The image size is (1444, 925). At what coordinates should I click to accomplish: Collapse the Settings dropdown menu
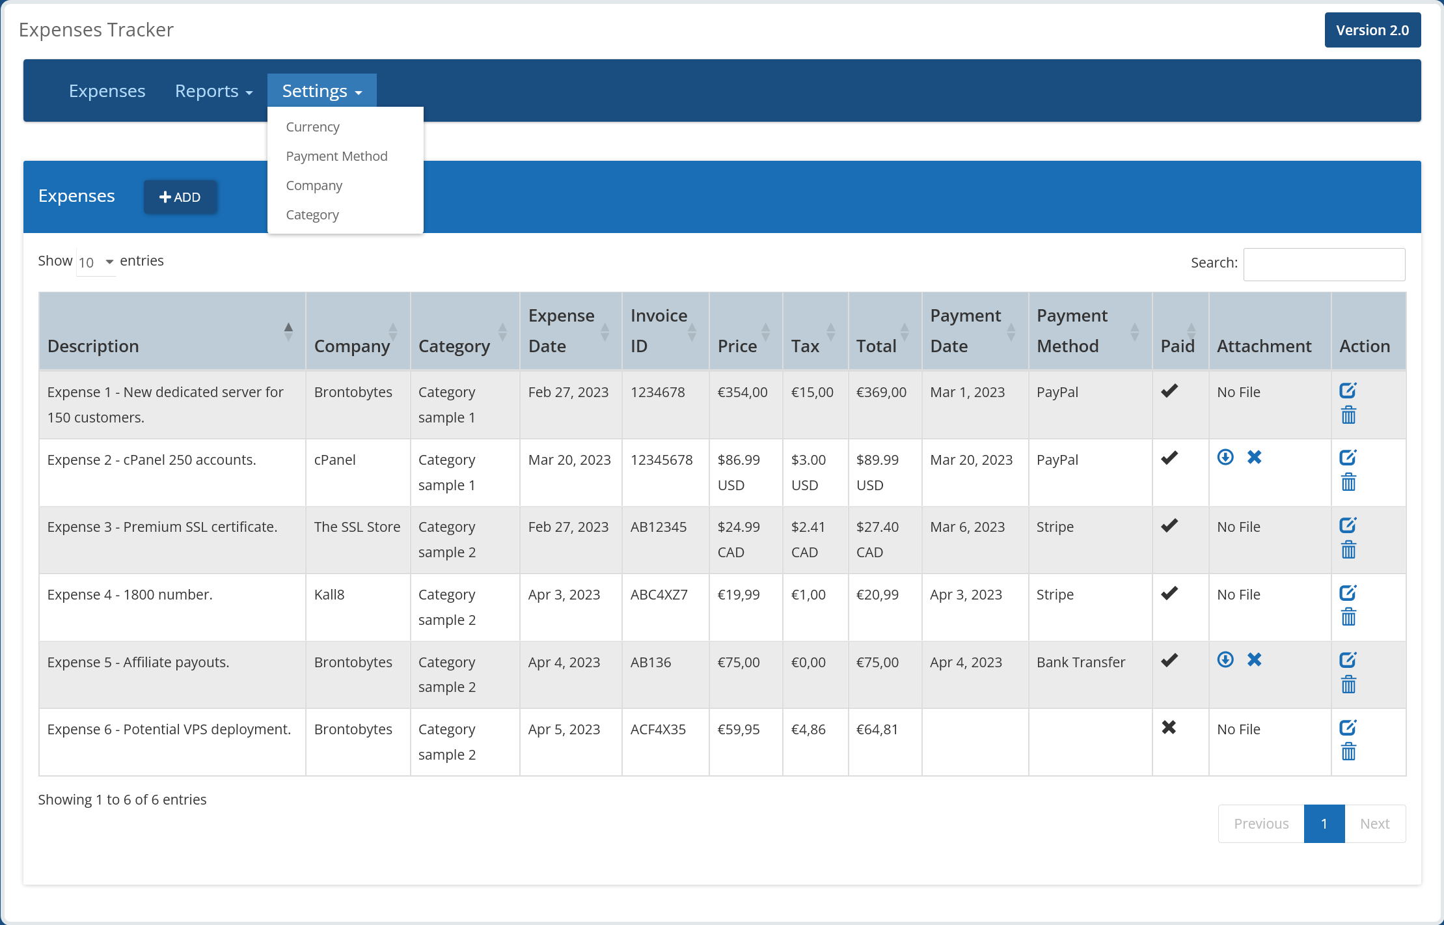(x=321, y=91)
